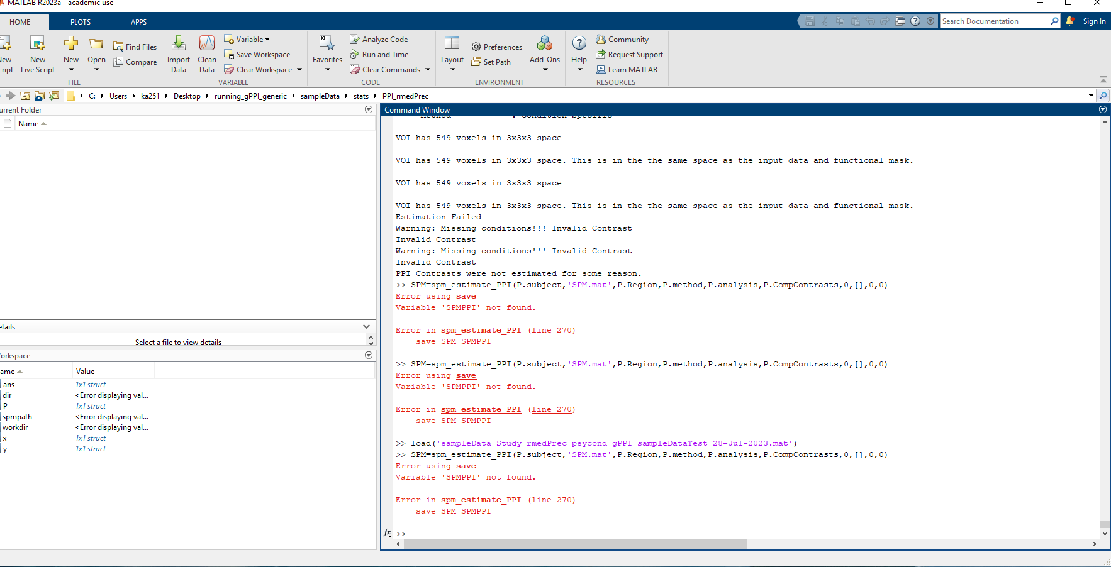Select the workdir variable in Workspace
The height and width of the screenshot is (567, 1111).
[15, 427]
